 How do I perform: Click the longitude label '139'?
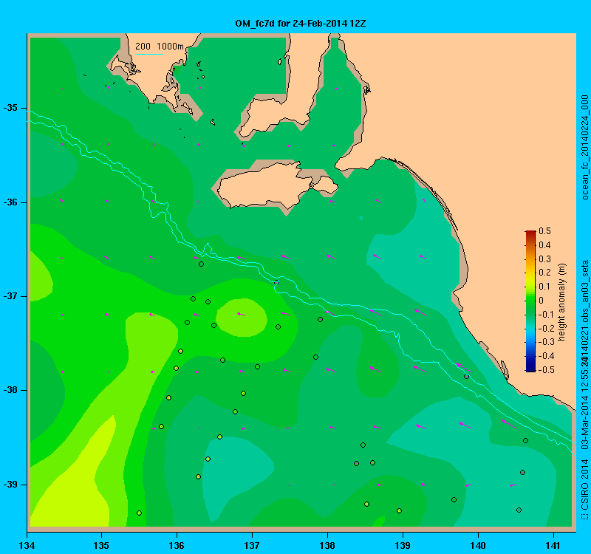click(x=403, y=545)
